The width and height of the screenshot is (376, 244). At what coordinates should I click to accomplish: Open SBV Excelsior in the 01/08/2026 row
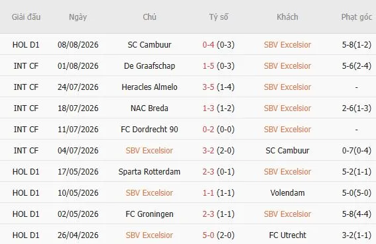287,65
